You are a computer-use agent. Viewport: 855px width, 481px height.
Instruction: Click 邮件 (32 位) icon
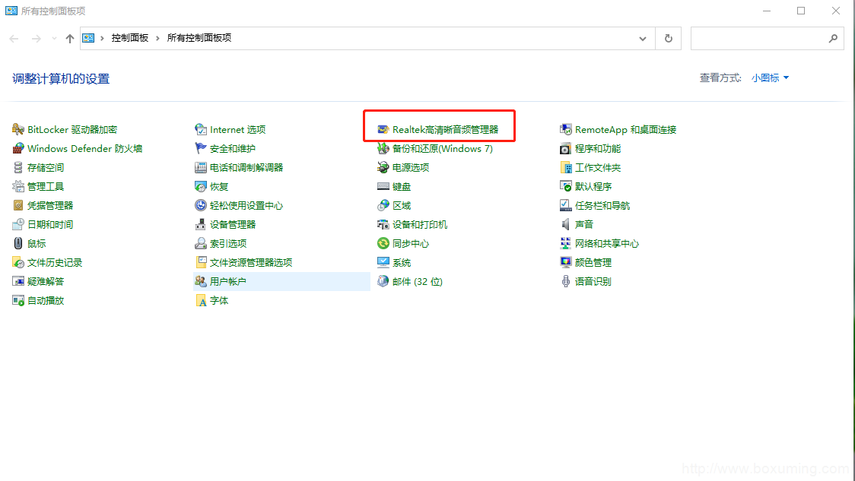383,282
